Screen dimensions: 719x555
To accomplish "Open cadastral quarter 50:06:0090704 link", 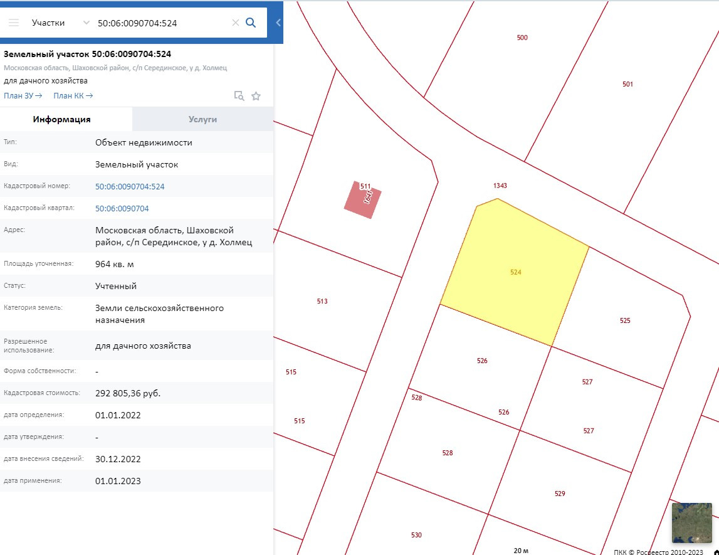I will (122, 208).
